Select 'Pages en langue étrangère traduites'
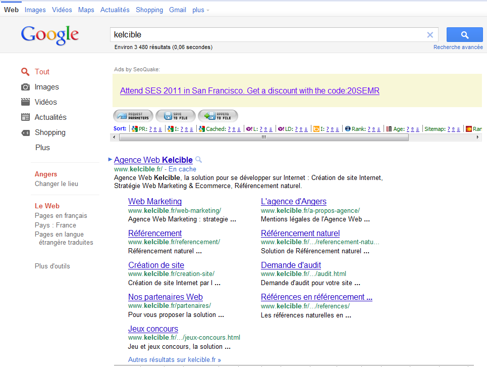Viewport: 487px width, 367px height. (x=64, y=239)
